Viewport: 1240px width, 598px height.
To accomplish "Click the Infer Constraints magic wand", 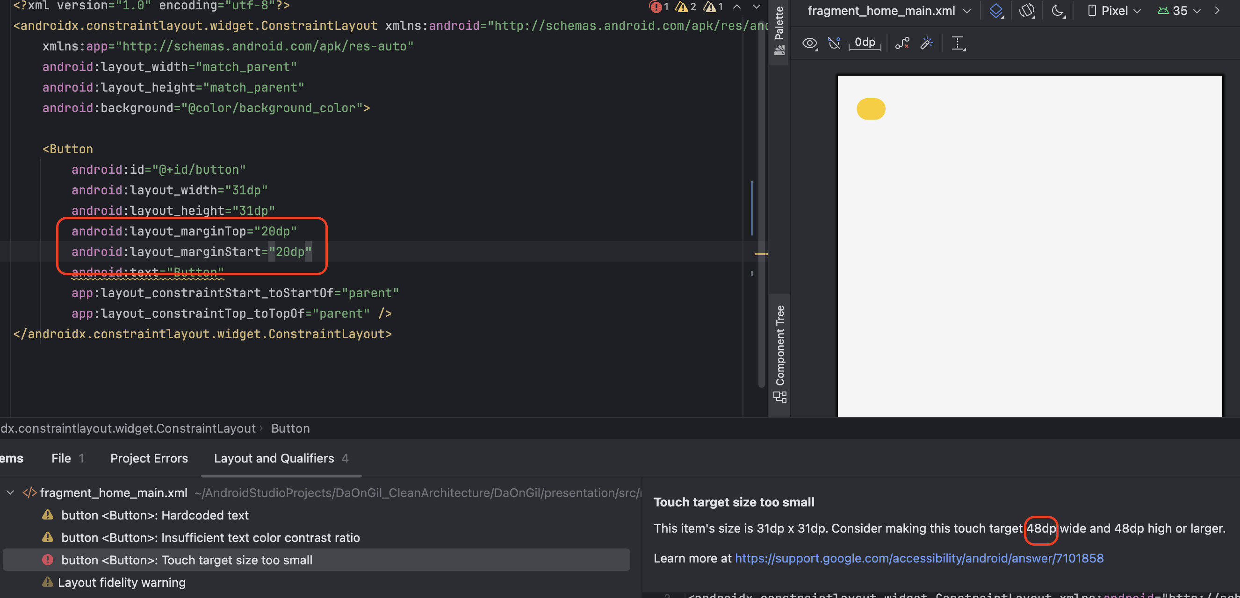I will [927, 43].
